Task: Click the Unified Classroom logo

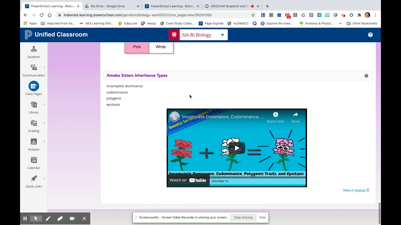Action: point(56,35)
